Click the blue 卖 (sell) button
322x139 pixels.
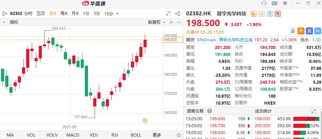pyautogui.click(x=309, y=31)
